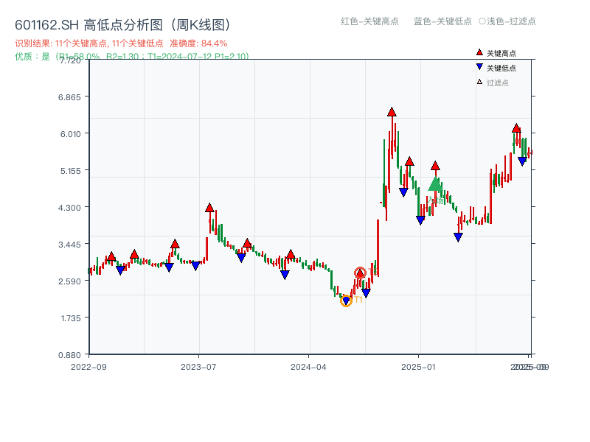This screenshot has height=442, width=590.
Task: Click the red triangle above the 2023-07 peak
Action: [209, 207]
